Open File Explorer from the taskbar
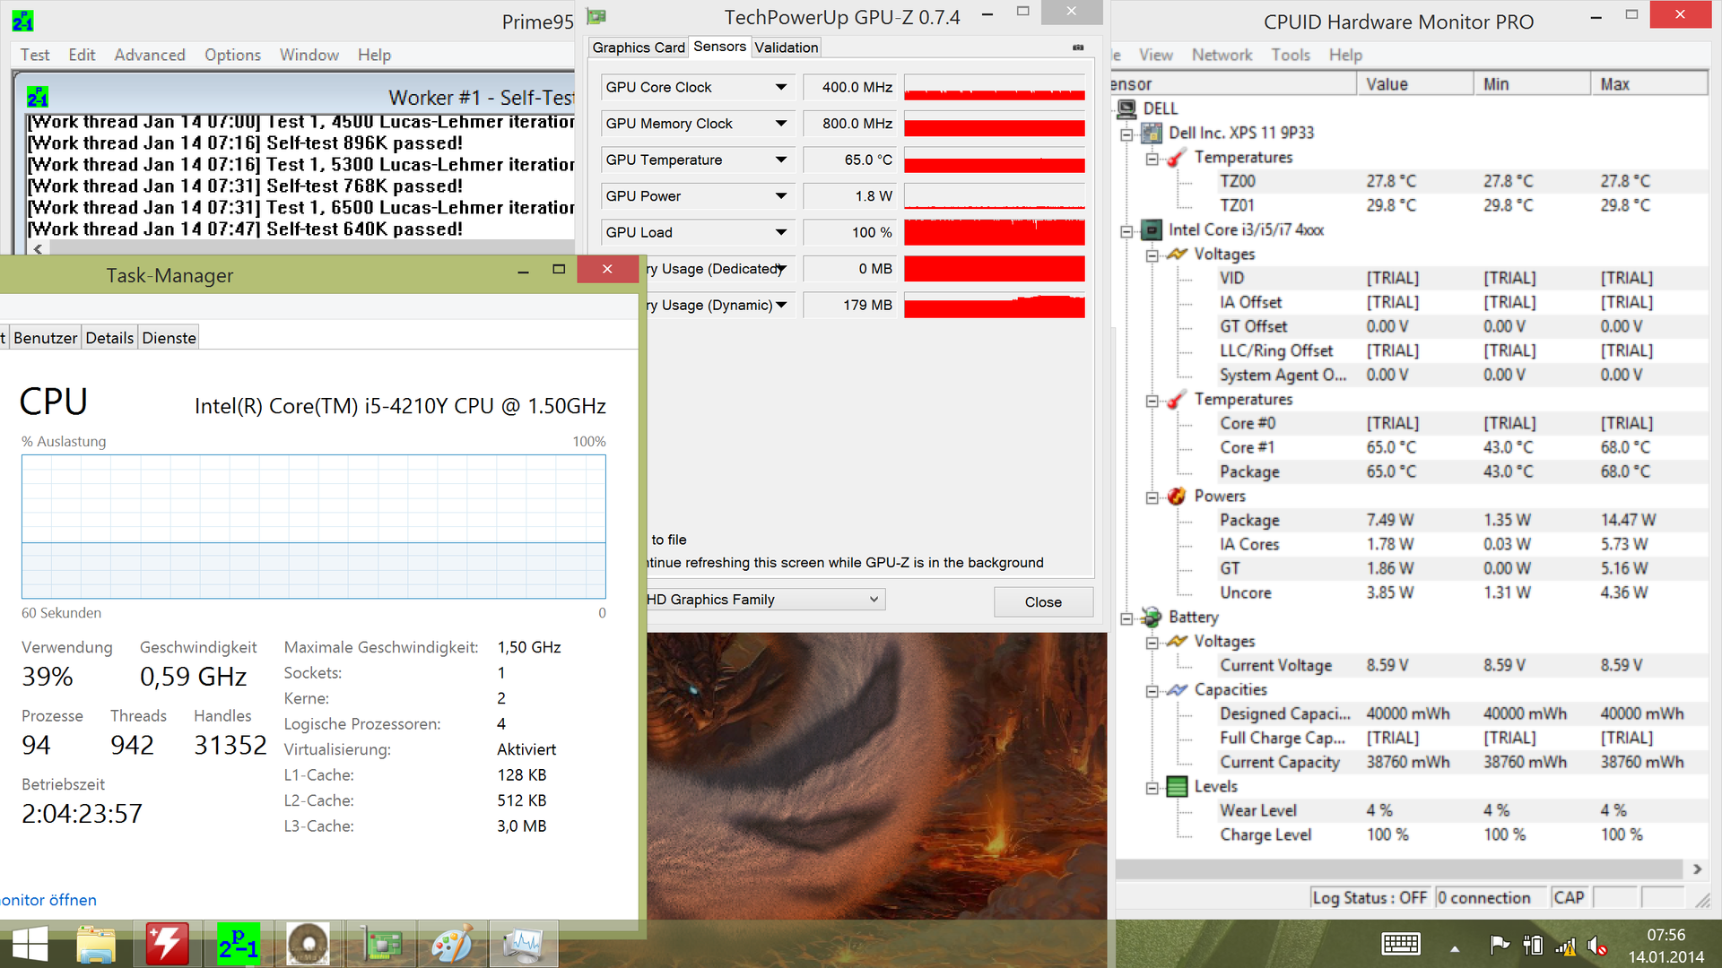This screenshot has height=968, width=1722. pyautogui.click(x=96, y=944)
